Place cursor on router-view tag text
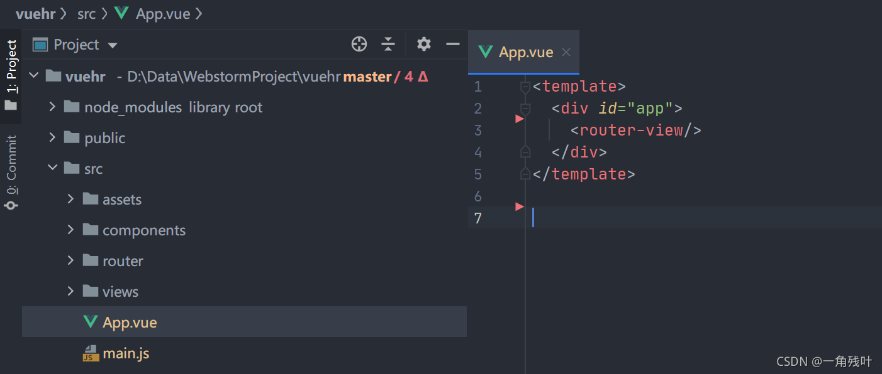The image size is (882, 374). (x=635, y=131)
